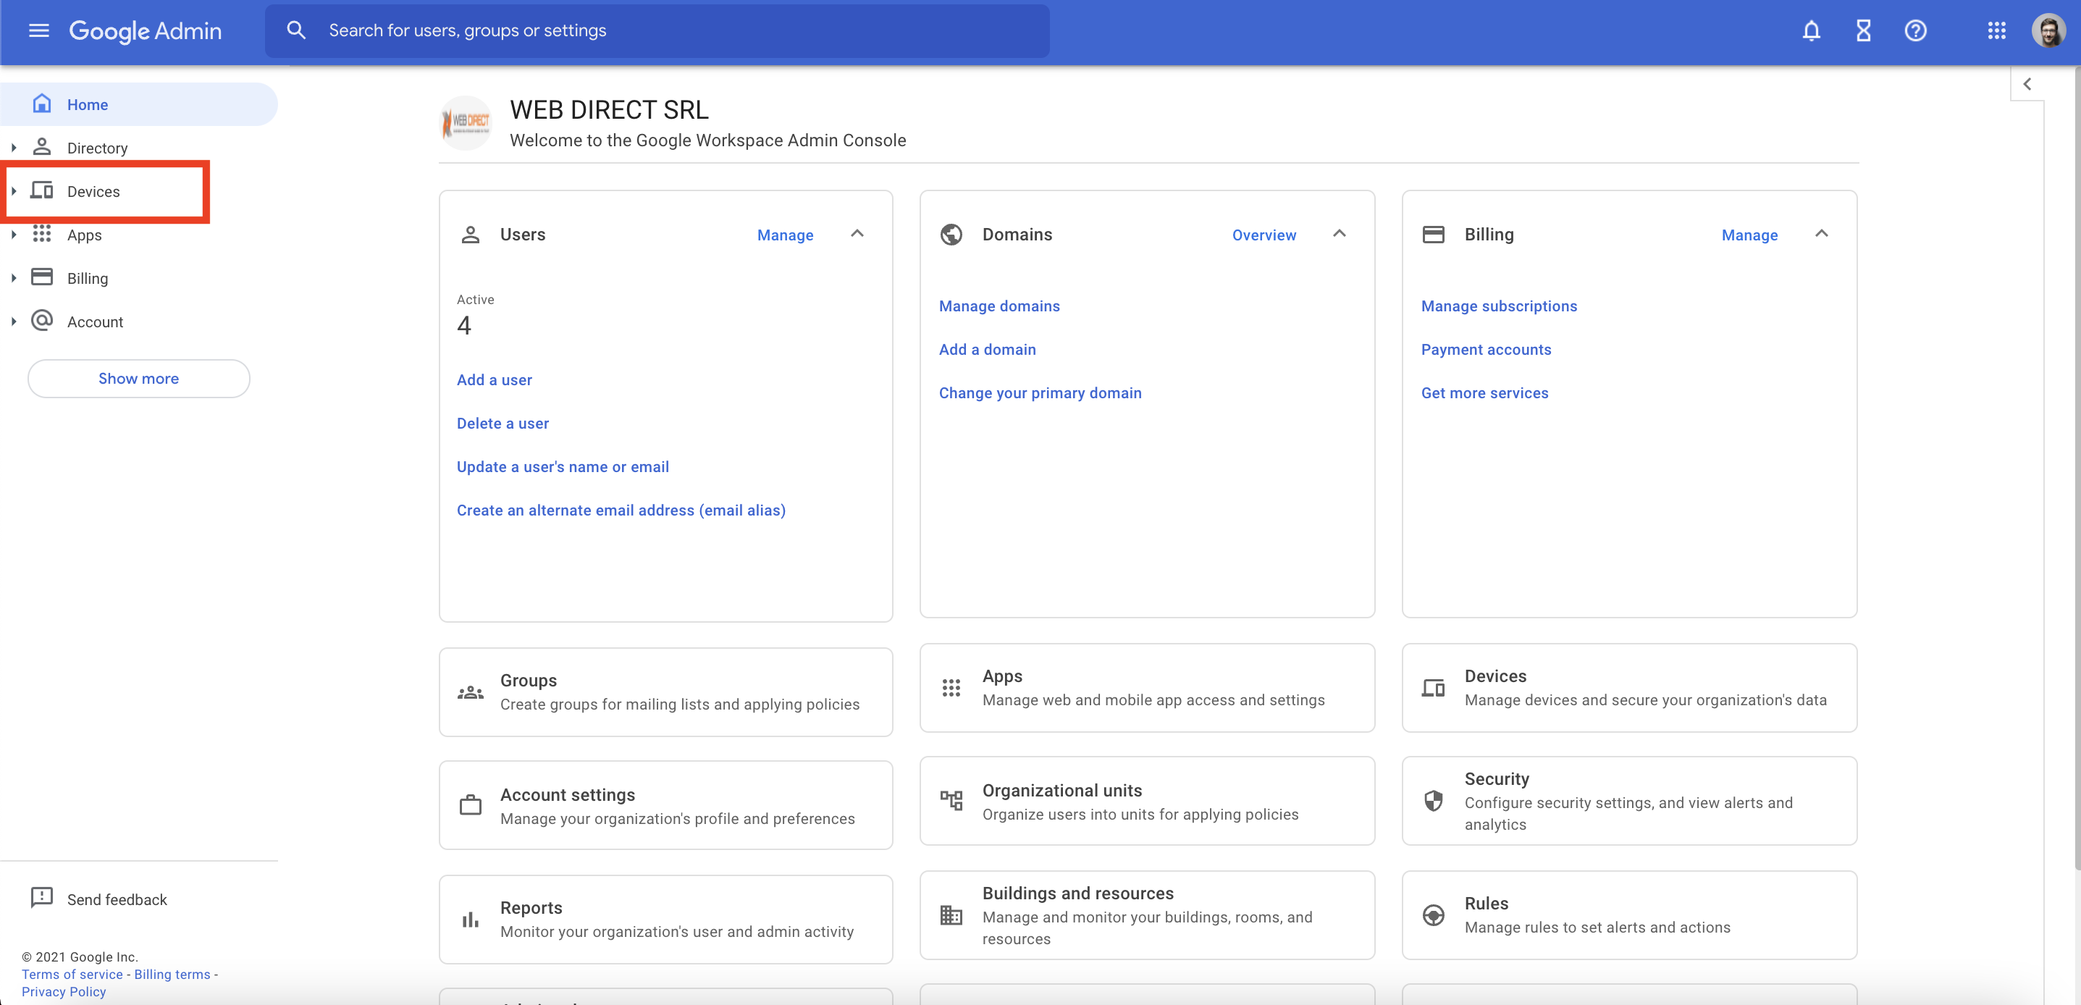Collapse the Users card chevron
2081x1005 pixels.
857,233
